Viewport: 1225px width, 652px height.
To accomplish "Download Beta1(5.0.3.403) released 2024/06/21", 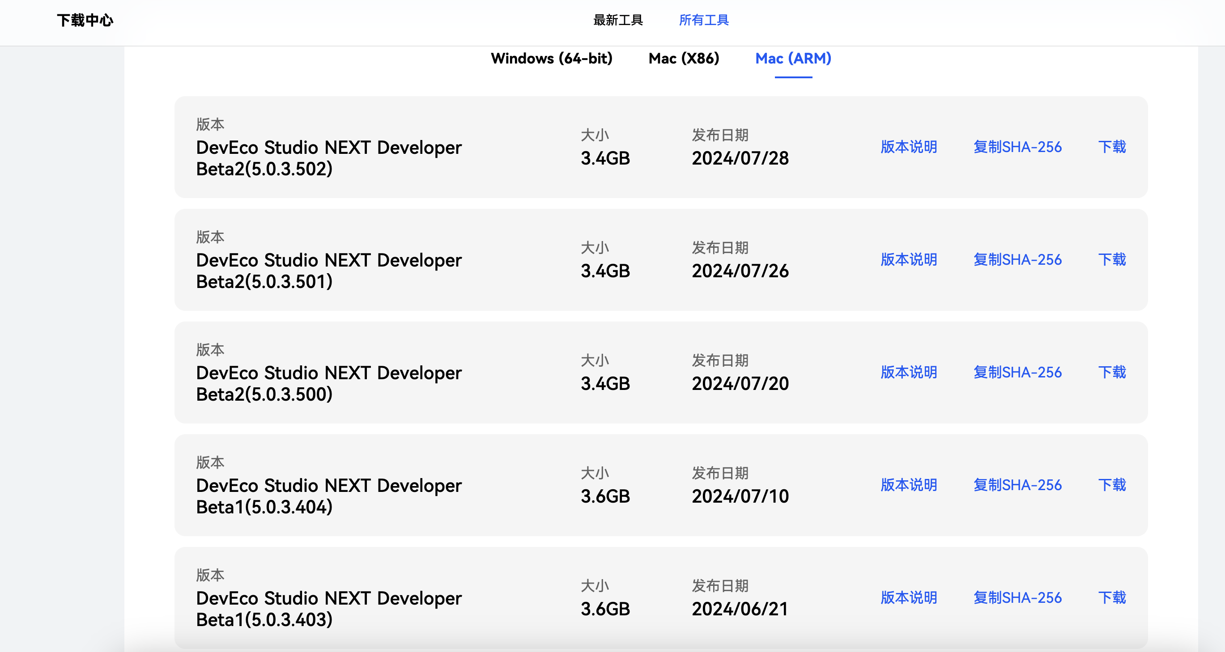I will (1111, 597).
